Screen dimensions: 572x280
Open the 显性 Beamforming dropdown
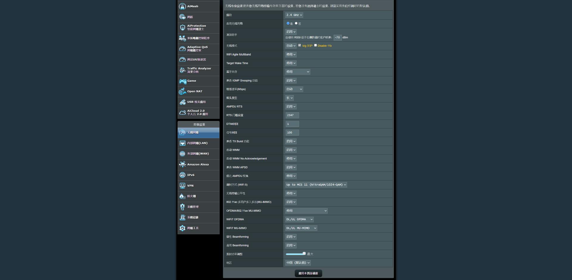[x=291, y=237]
